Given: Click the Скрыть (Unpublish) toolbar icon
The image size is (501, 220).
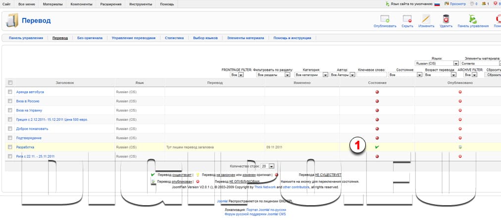Looking at the screenshot, I should [407, 19].
